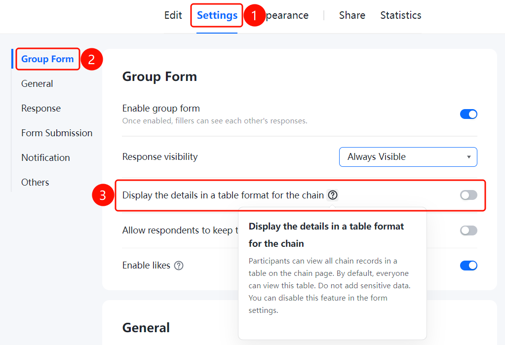Enable table format display for the chain
The width and height of the screenshot is (505, 345).
(x=468, y=195)
